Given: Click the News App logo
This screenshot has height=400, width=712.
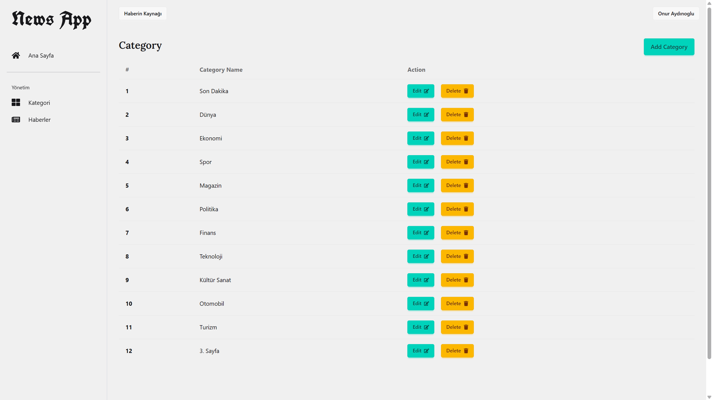Looking at the screenshot, I should [52, 20].
